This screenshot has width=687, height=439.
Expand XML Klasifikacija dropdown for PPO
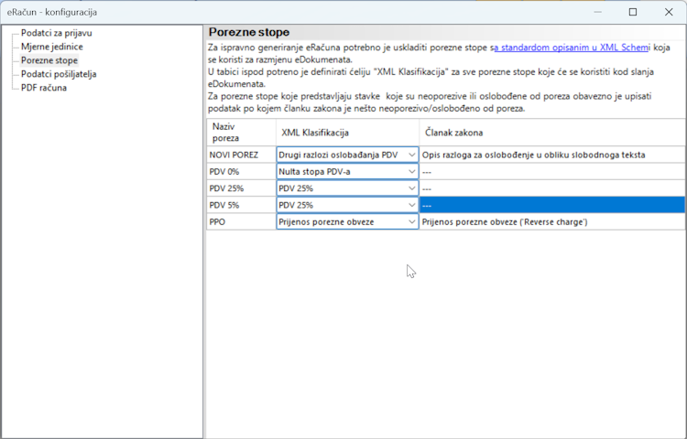coord(410,221)
